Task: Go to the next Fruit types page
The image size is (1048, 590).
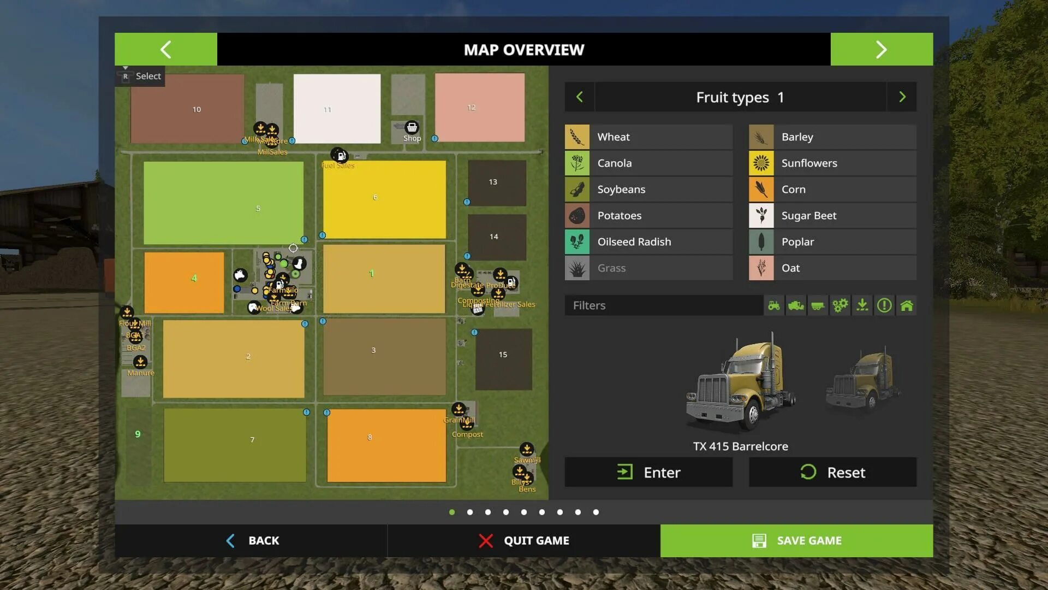Action: point(902,97)
